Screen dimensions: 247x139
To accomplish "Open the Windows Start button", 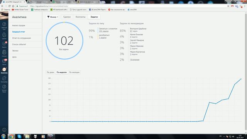I will (3, 136).
